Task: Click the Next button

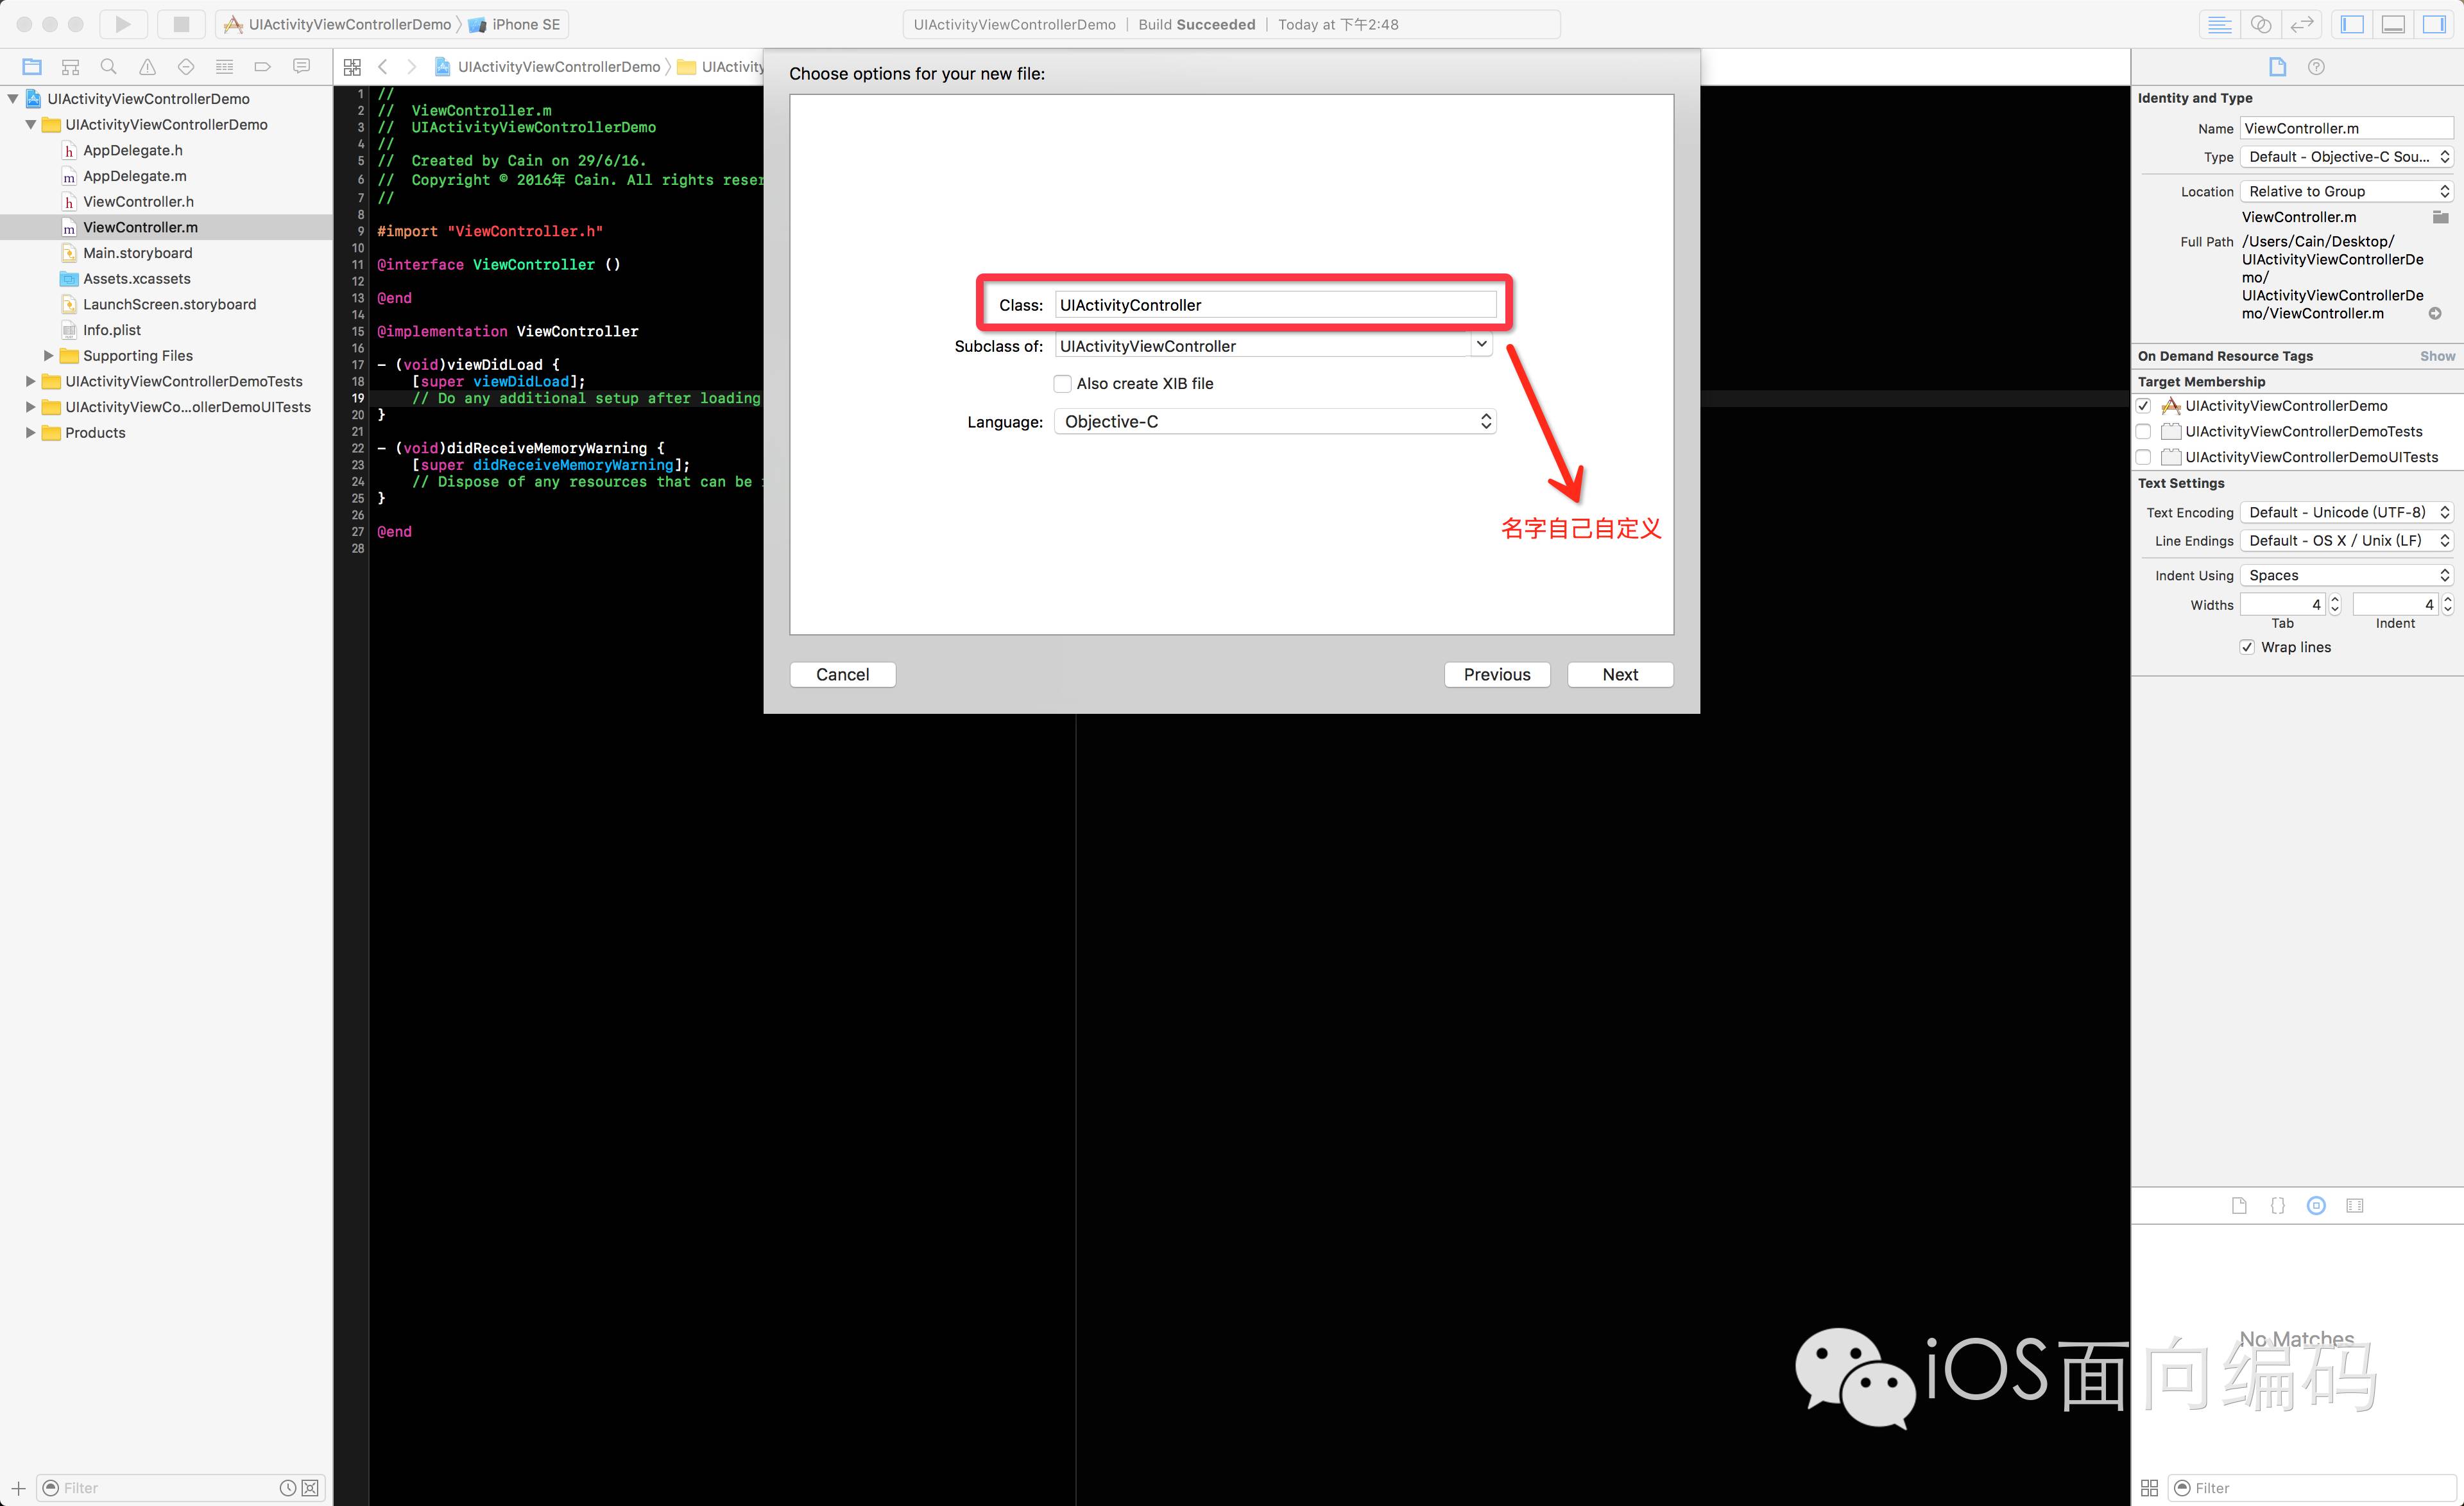Action: click(1619, 675)
